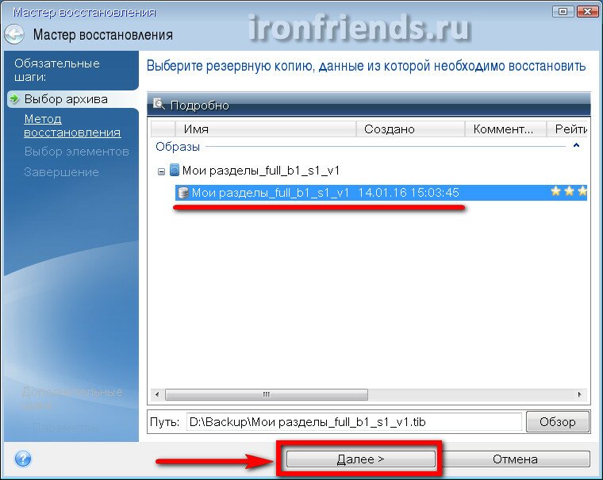This screenshot has width=603, height=480.
Task: Select the Выбор архива step
Action: 66,99
